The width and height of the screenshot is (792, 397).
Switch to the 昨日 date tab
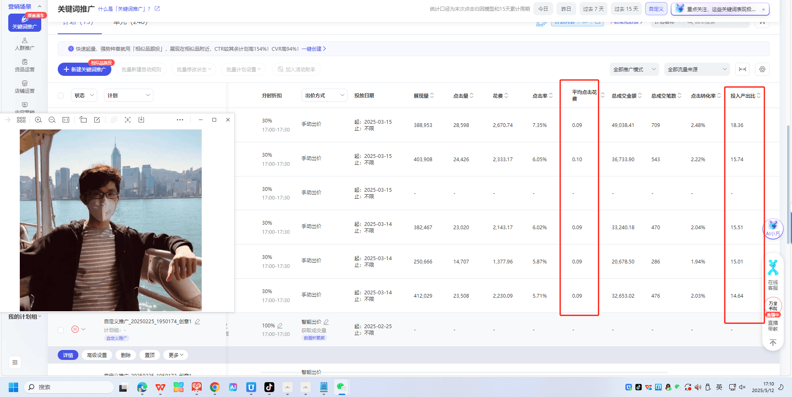tap(566, 9)
